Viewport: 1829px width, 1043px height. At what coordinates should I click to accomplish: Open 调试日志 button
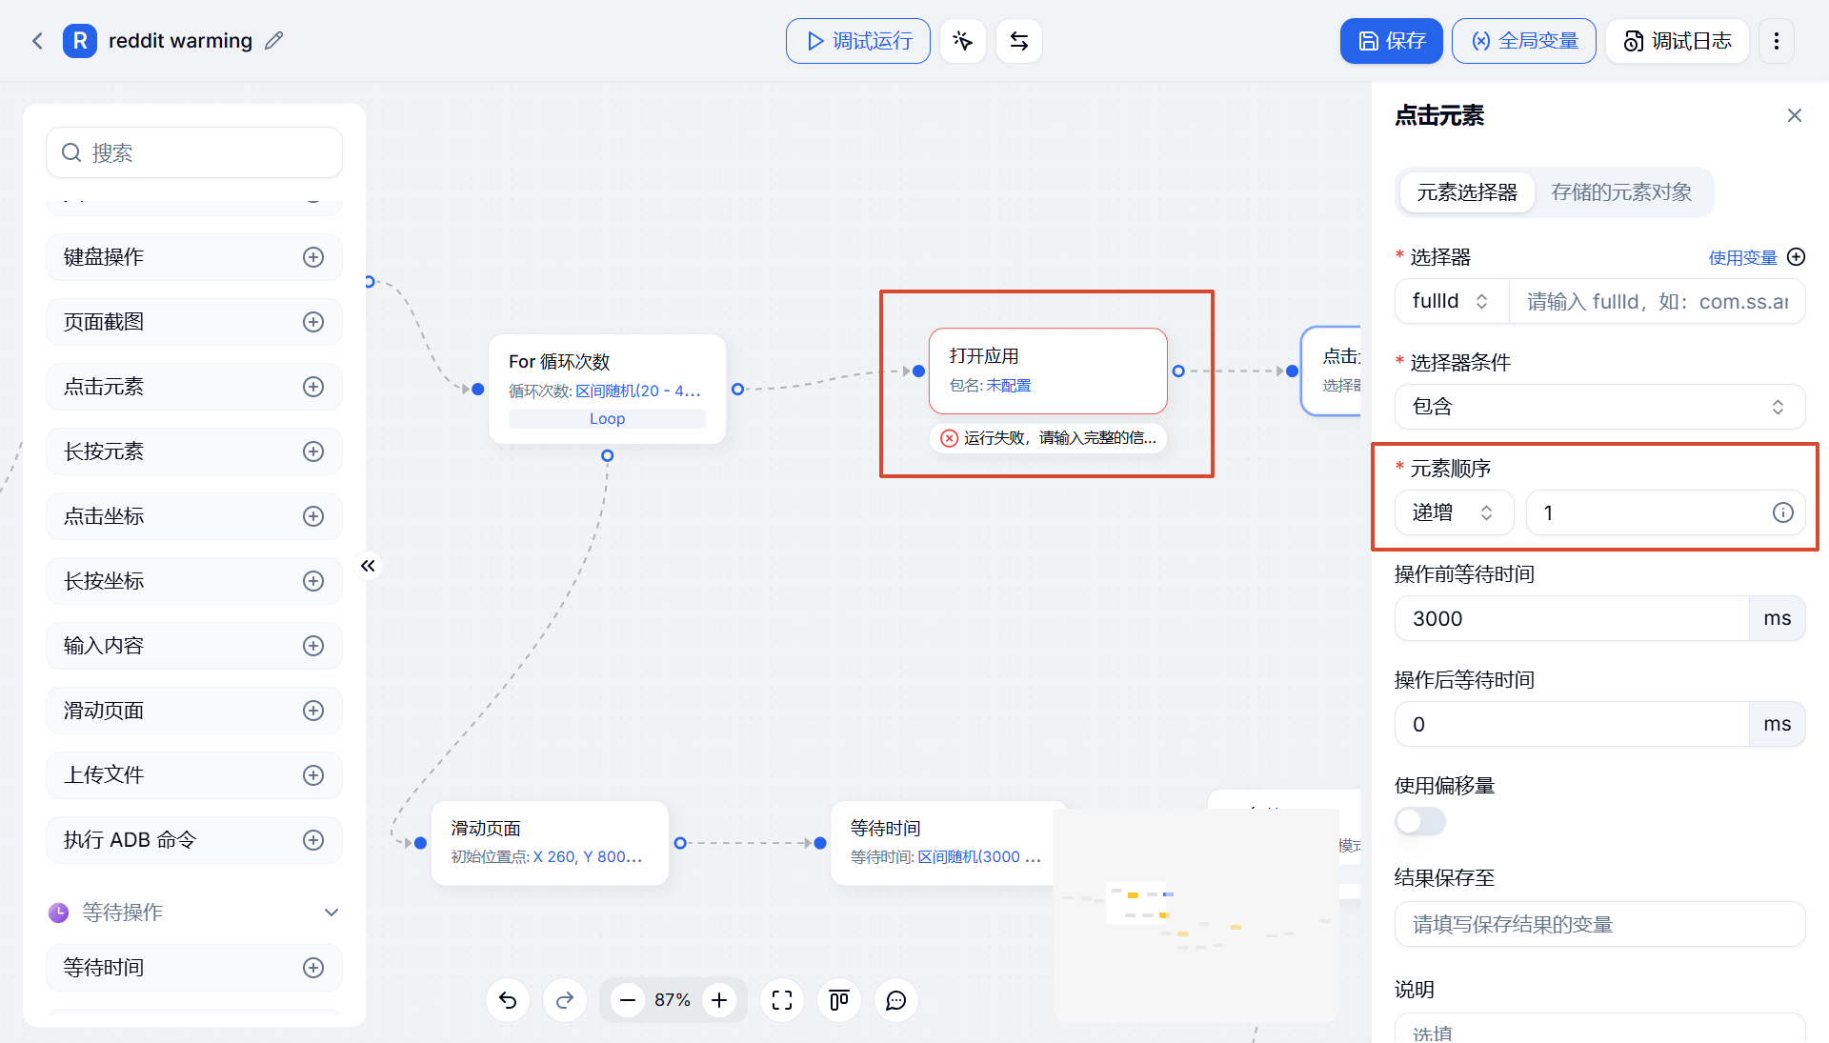(x=1678, y=41)
